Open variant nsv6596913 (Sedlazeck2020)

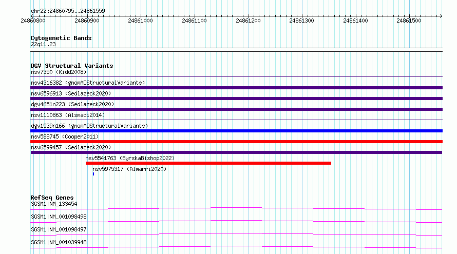(71, 93)
